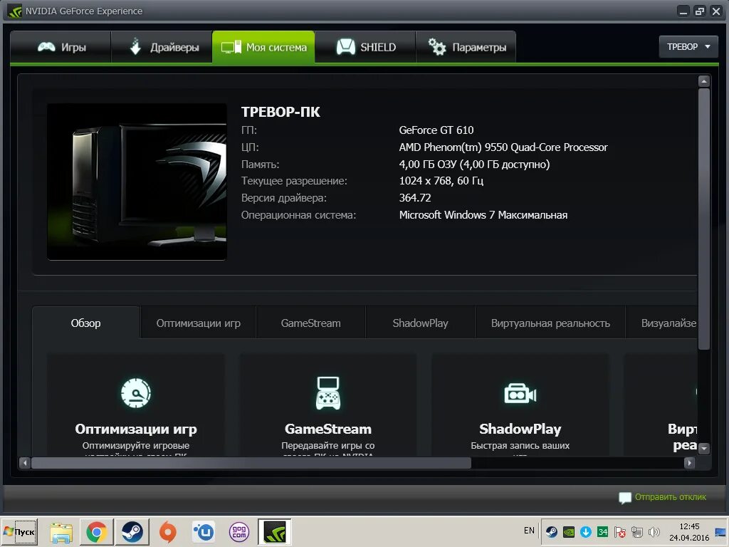Open the Виртуальная реальность sub-tab
Screen dimensions: 729x547
(x=550, y=323)
